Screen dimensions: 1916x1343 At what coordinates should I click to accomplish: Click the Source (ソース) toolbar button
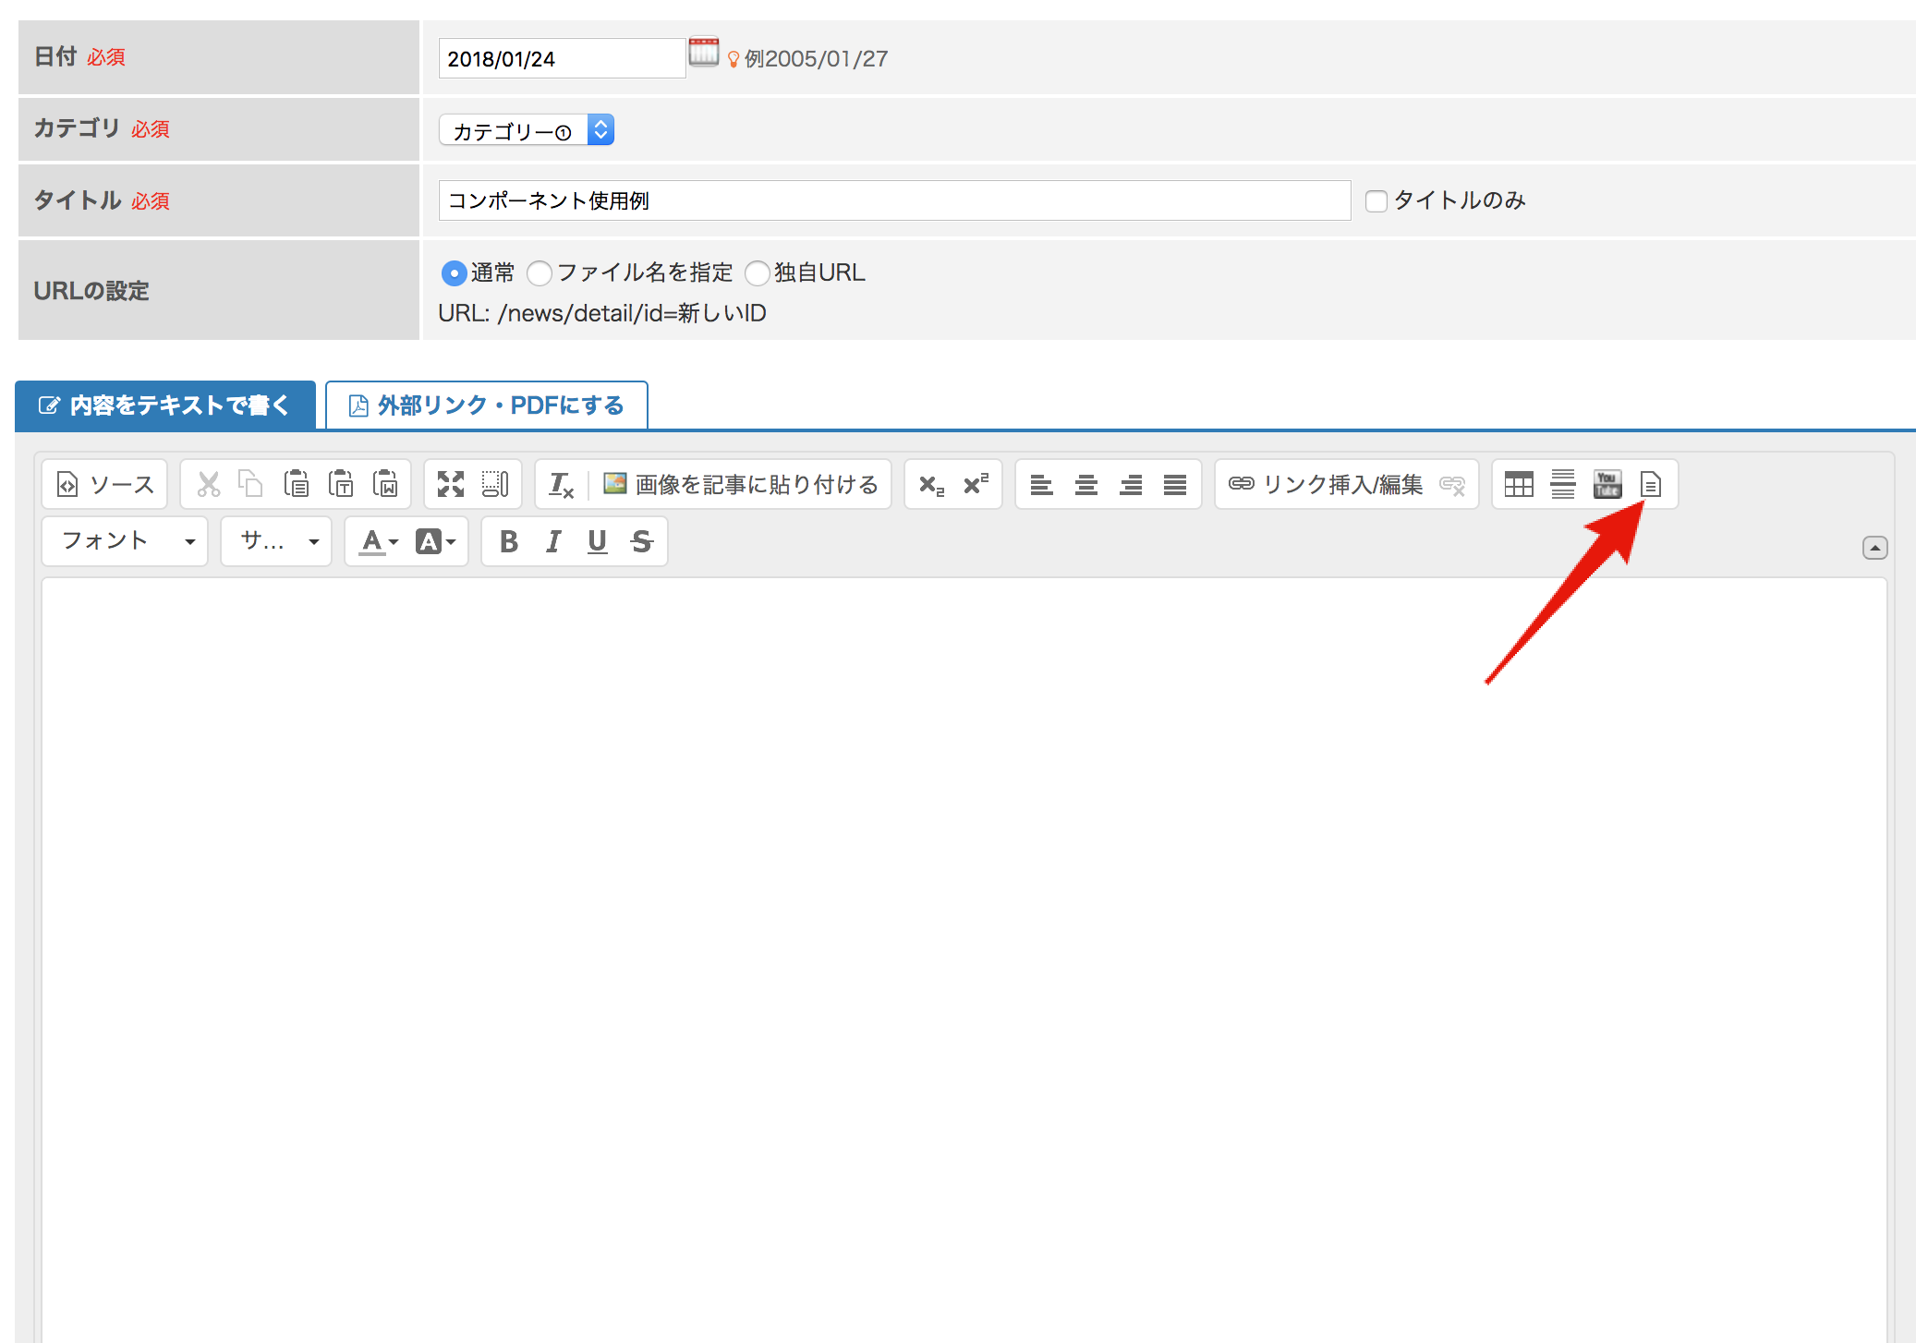coord(105,484)
